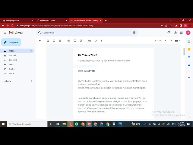Open Chrome extensions puzzle icon
Screen dimensions: 193x145
176,25
